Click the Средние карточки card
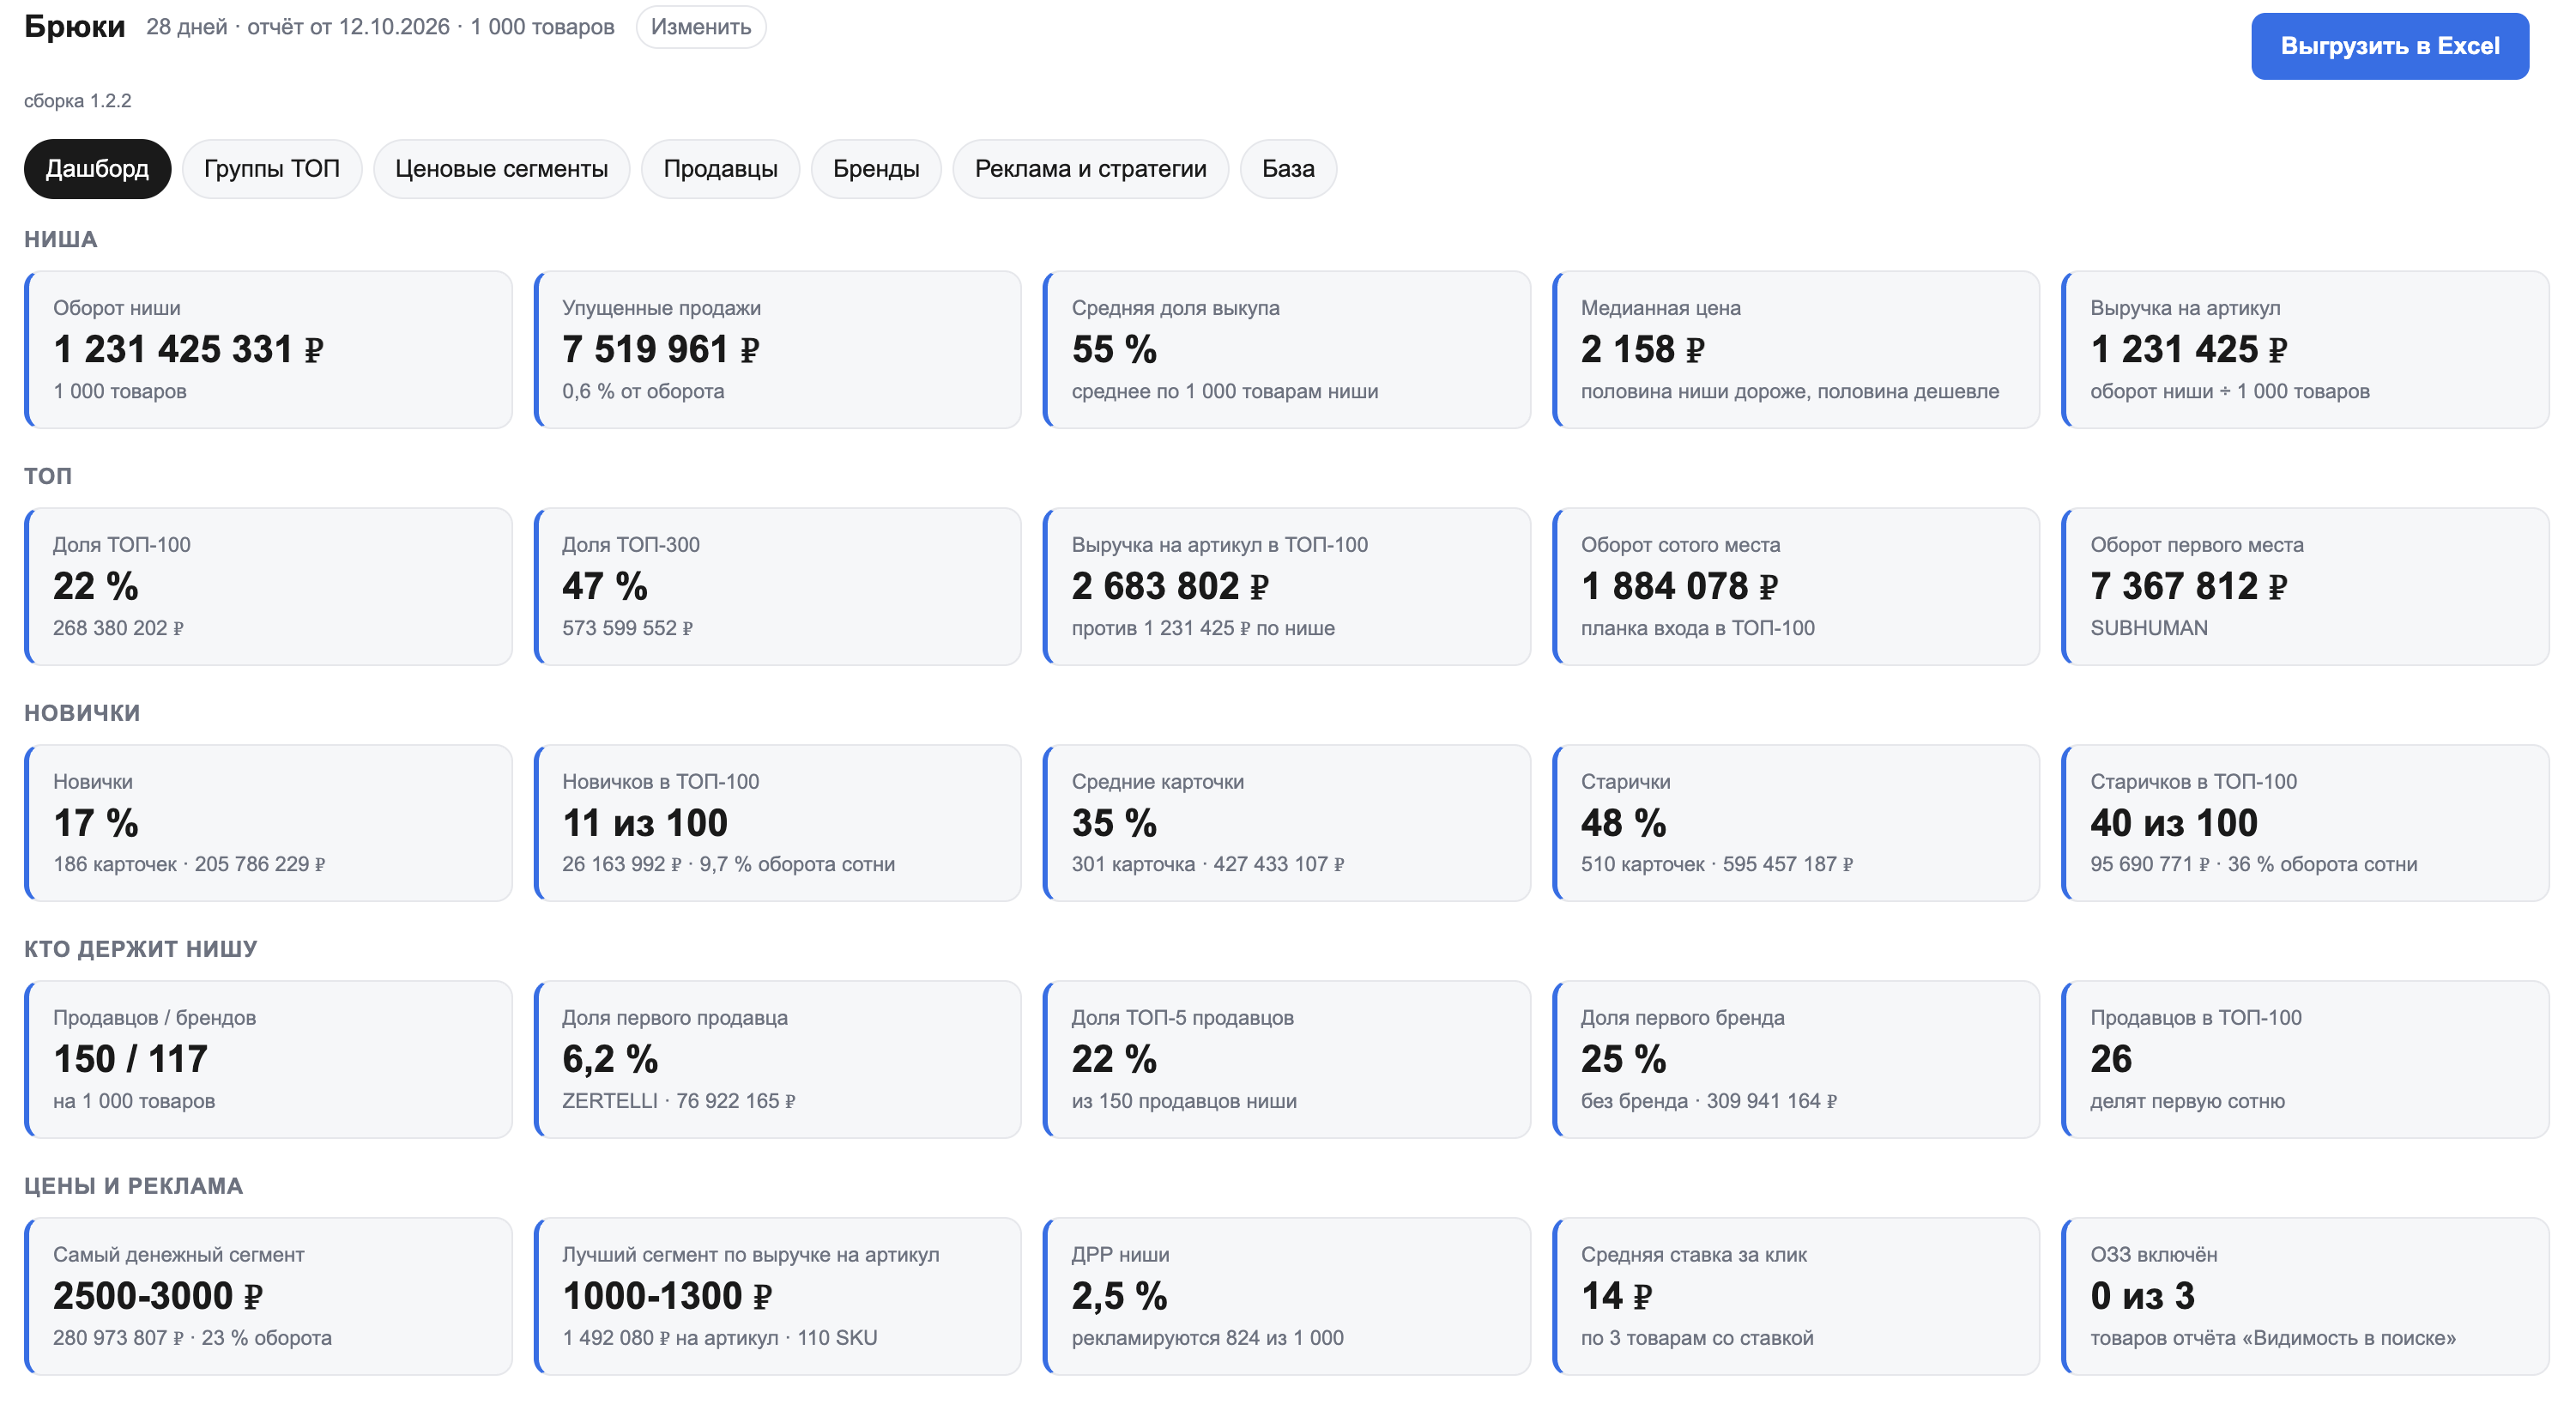The image size is (2576, 1411). (x=1286, y=823)
